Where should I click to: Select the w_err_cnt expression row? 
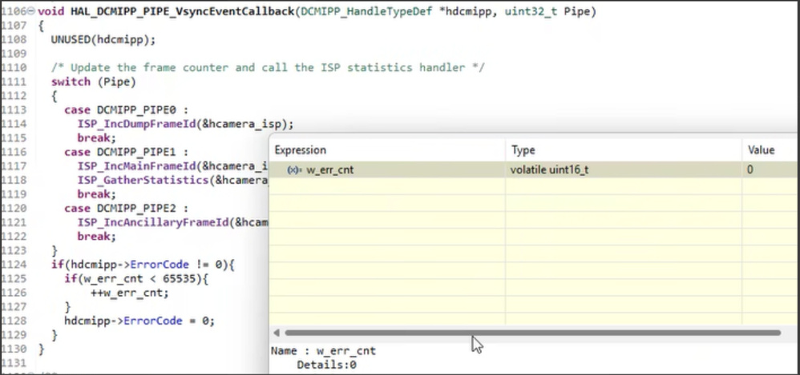[x=533, y=170]
